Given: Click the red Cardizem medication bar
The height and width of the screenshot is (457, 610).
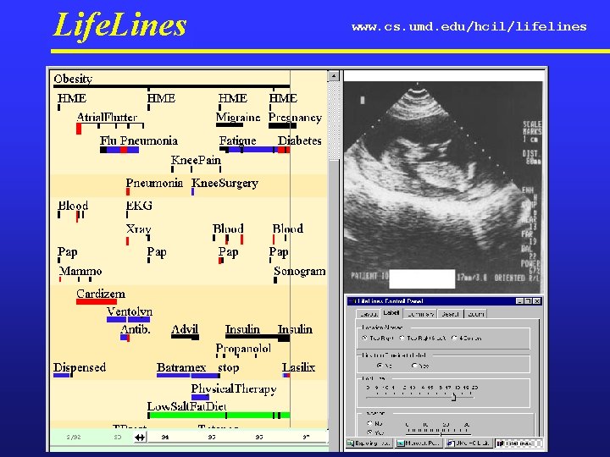Looking at the screenshot, I should 97,301.
